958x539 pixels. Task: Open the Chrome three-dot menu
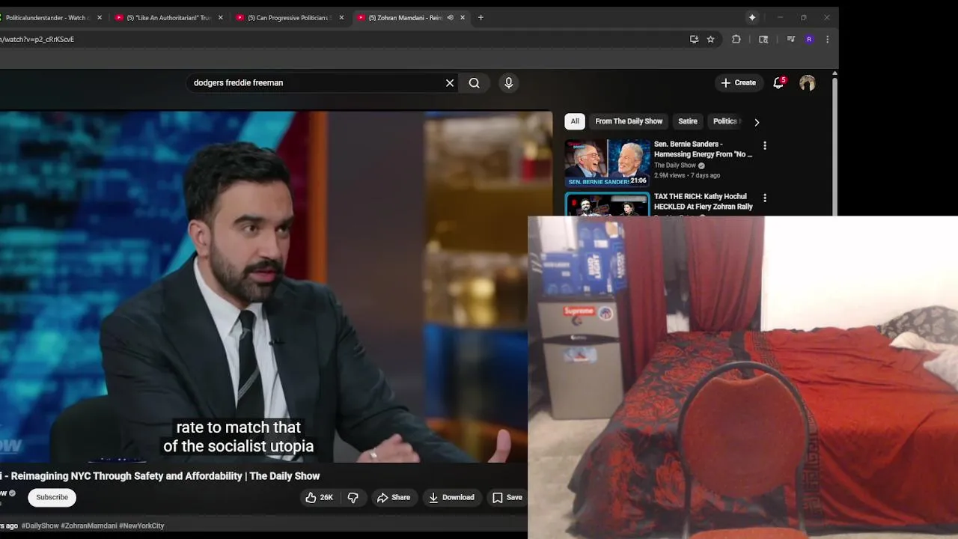tap(827, 40)
